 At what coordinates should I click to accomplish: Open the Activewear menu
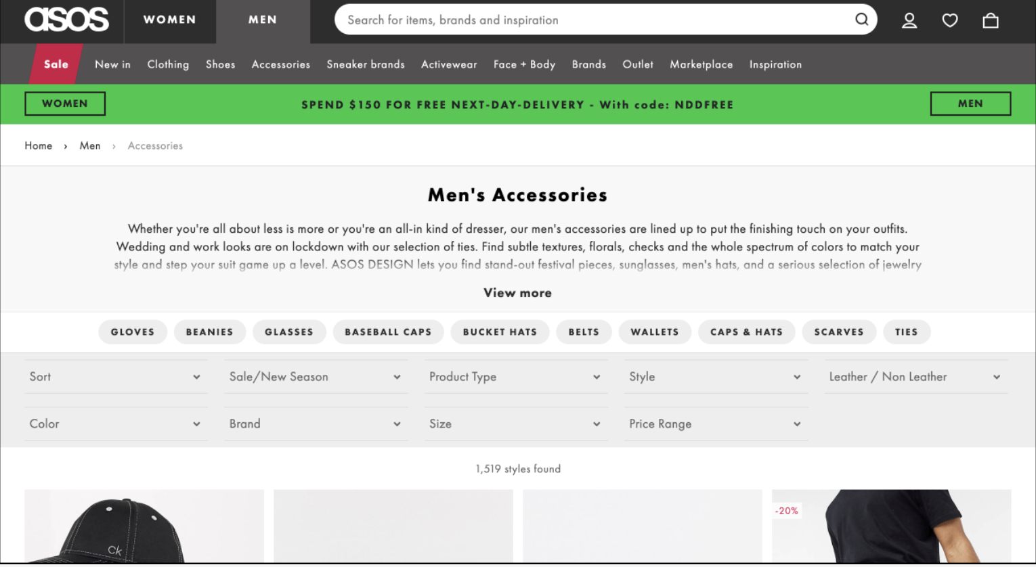click(449, 64)
